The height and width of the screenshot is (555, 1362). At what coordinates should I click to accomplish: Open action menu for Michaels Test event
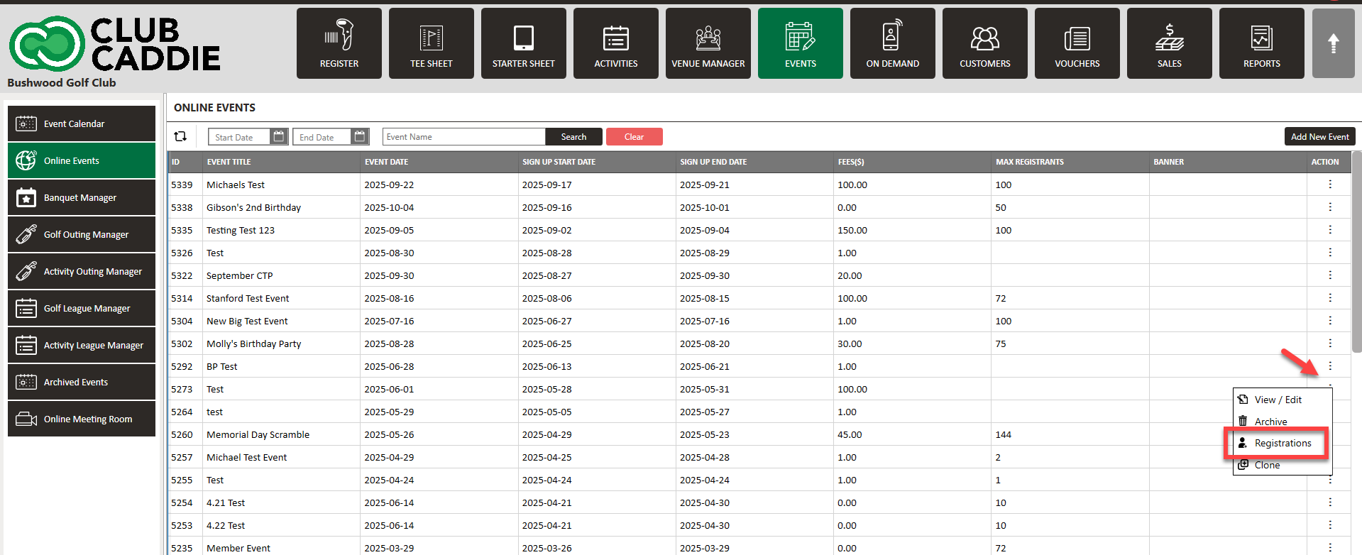point(1329,185)
